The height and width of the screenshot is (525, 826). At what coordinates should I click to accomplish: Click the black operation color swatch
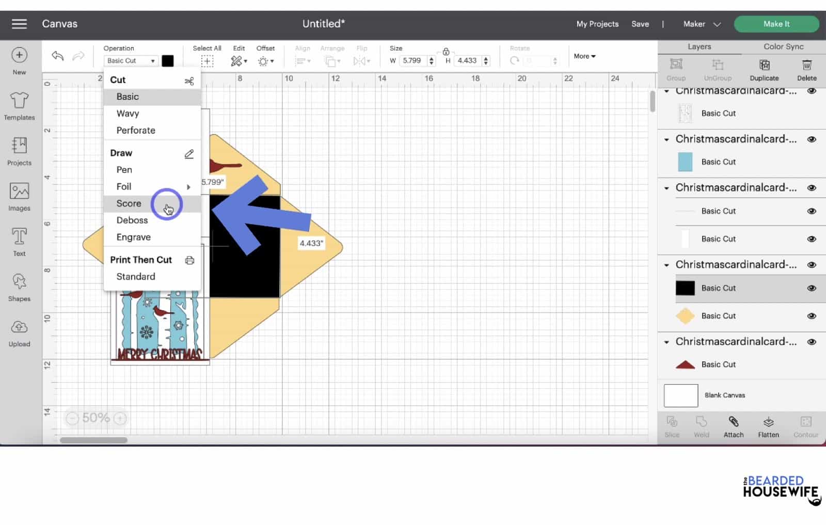[168, 61]
